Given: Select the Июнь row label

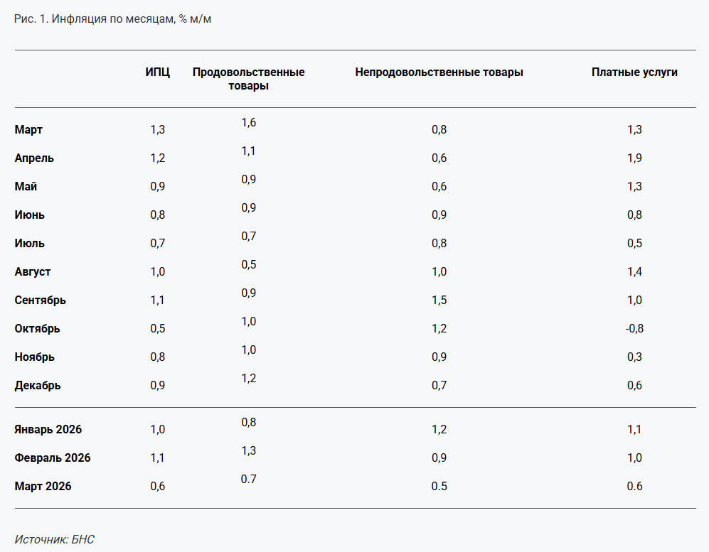Looking at the screenshot, I should 30,215.
